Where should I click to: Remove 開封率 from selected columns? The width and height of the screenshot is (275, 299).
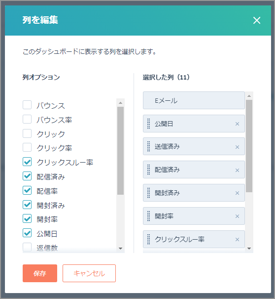(237, 216)
